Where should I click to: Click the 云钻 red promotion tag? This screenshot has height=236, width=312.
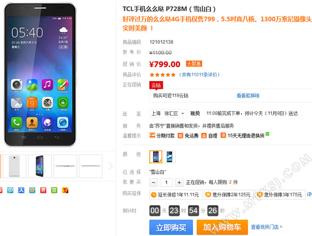point(156,85)
